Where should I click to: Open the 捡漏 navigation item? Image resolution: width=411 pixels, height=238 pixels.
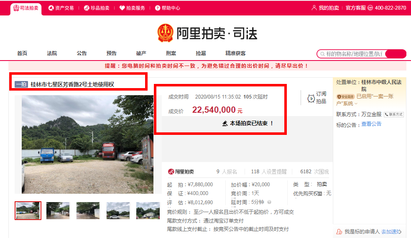point(201,53)
